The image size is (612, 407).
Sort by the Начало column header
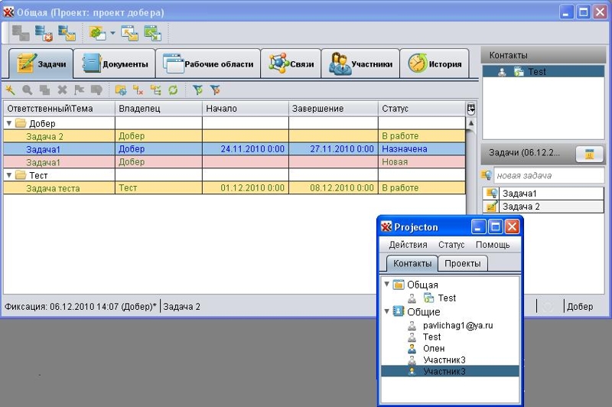click(245, 109)
